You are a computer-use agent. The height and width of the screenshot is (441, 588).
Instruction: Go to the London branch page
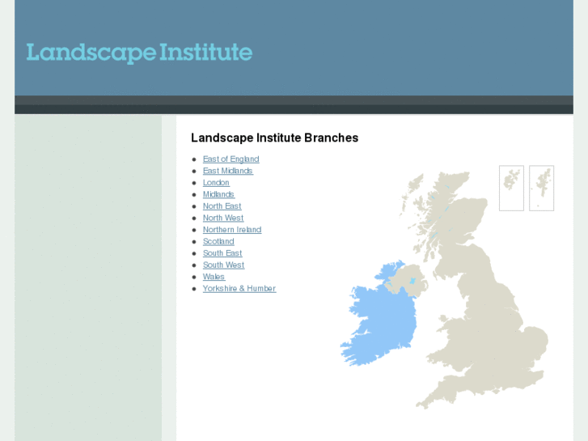click(x=216, y=182)
